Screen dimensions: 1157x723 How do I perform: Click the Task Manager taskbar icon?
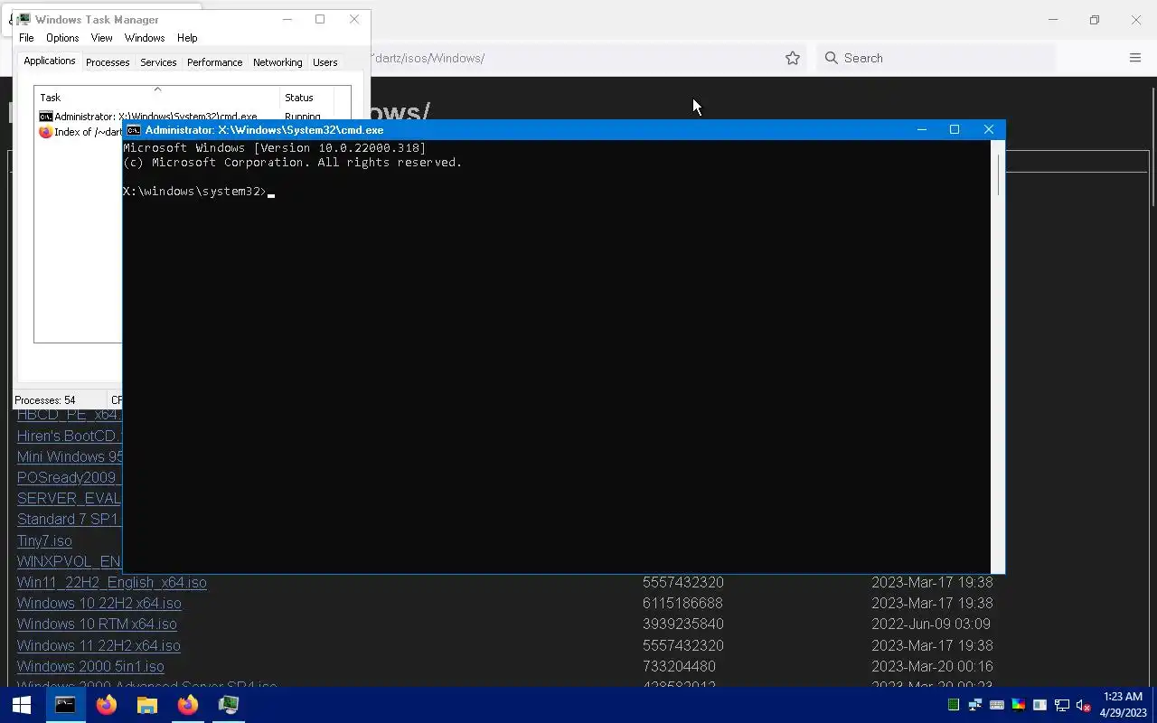tap(229, 705)
